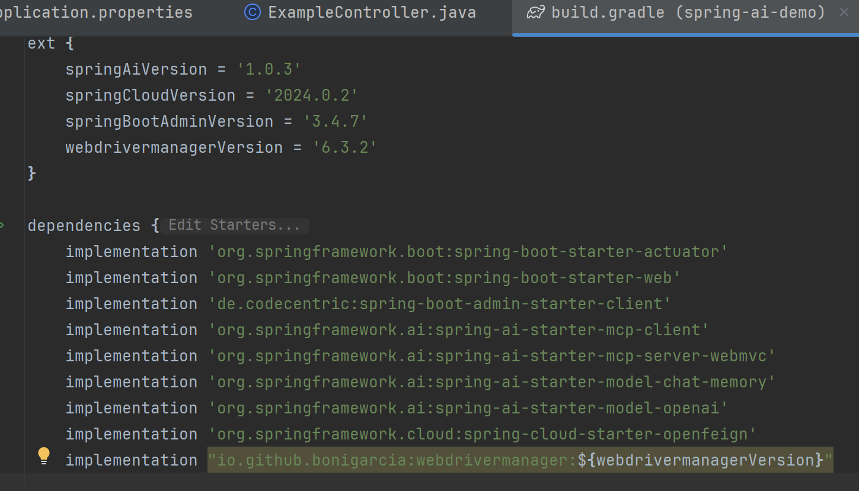The image size is (859, 491).
Task: Click the yellow lightbulb quick-fix icon
Action: tap(44, 455)
